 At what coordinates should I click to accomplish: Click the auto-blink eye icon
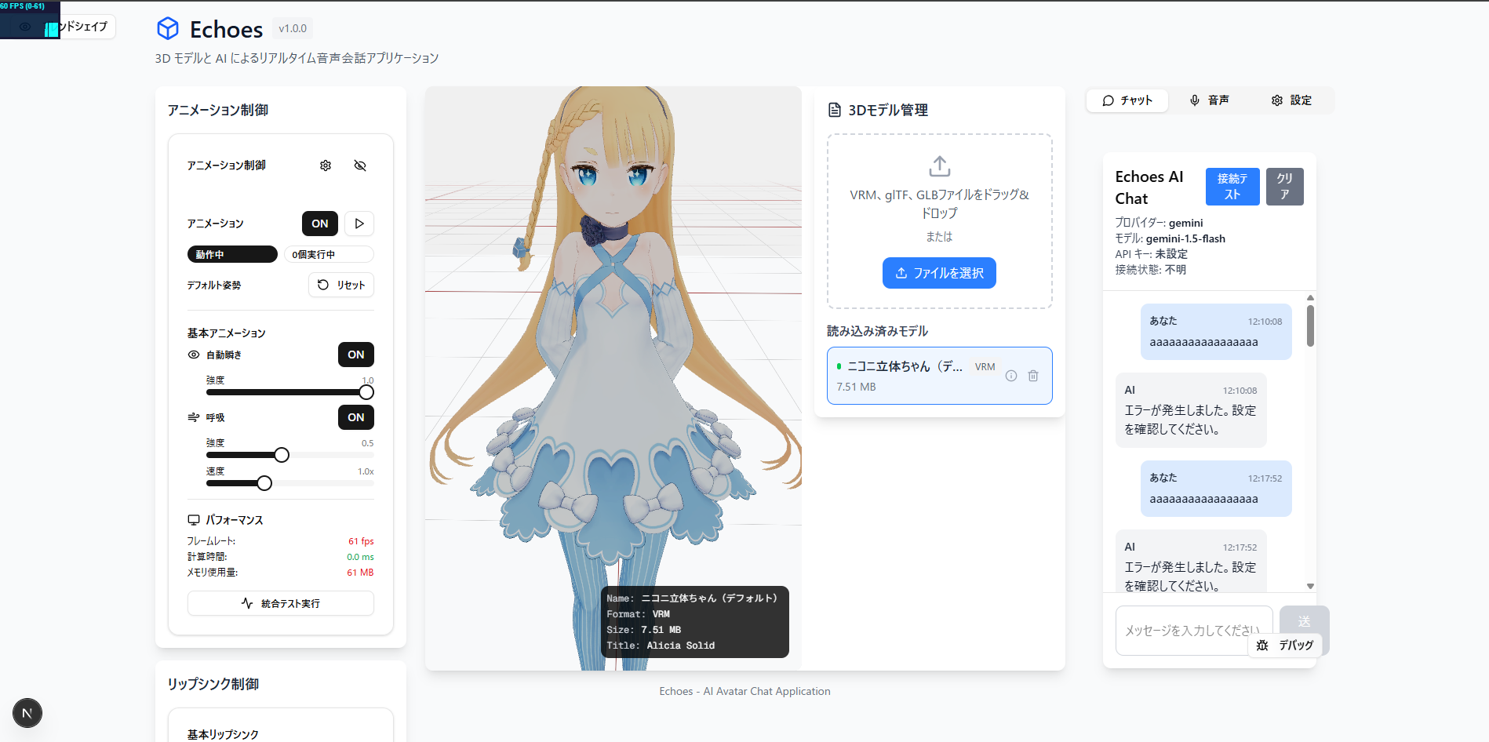pyautogui.click(x=194, y=355)
